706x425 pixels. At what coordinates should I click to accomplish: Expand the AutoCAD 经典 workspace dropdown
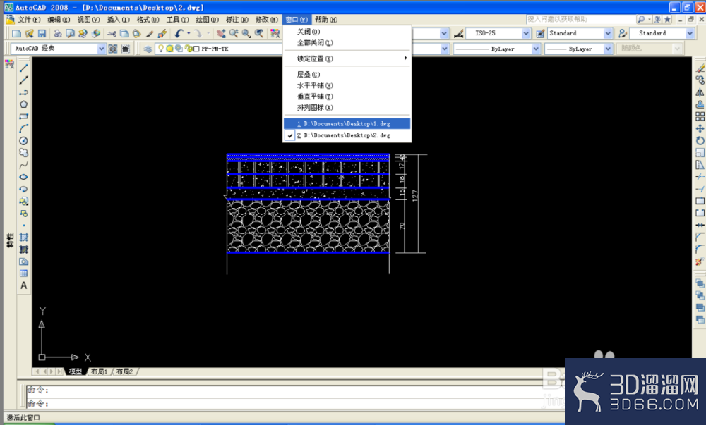101,49
